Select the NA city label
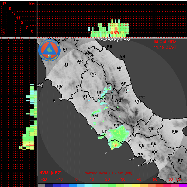Screen dimensions: 187x187 coord(140,154)
